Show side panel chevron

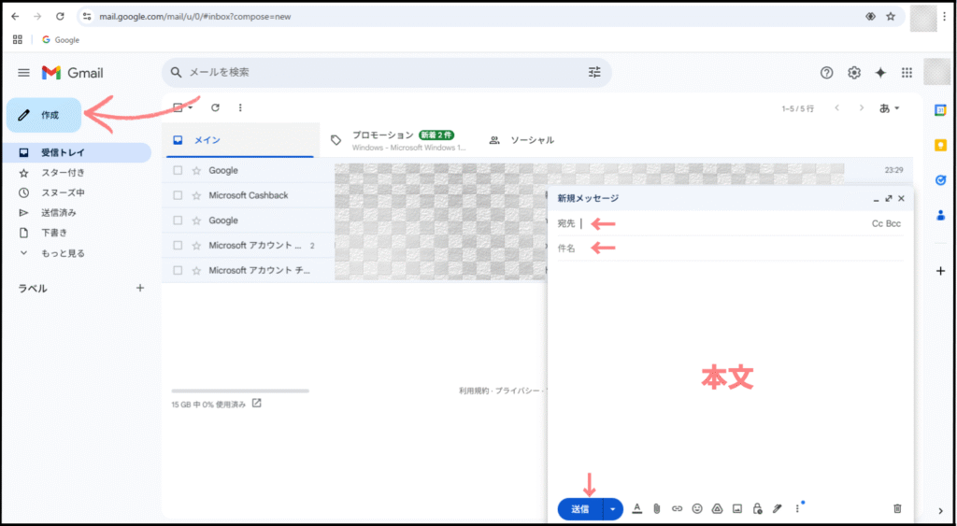(x=940, y=511)
